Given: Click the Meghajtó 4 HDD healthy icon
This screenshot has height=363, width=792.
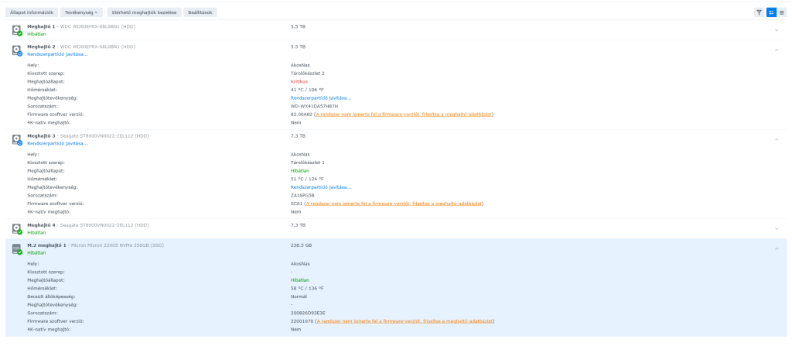Looking at the screenshot, I should (x=16, y=228).
